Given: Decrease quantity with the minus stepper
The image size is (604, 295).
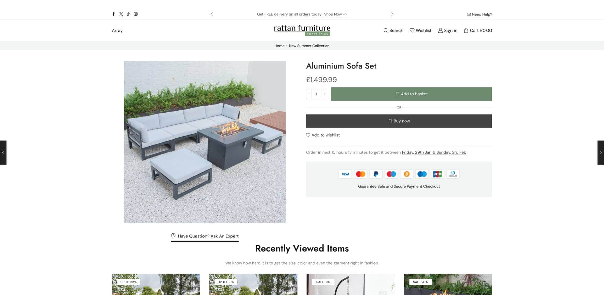Looking at the screenshot, I should tap(309, 94).
